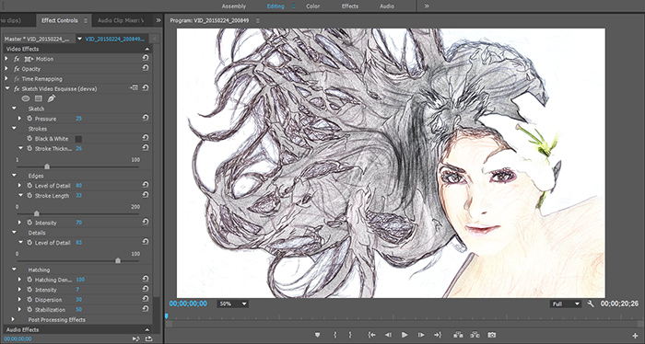Show more workspaces overflow chevron
Screen dimensions: 645x344
pyautogui.click(x=427, y=6)
